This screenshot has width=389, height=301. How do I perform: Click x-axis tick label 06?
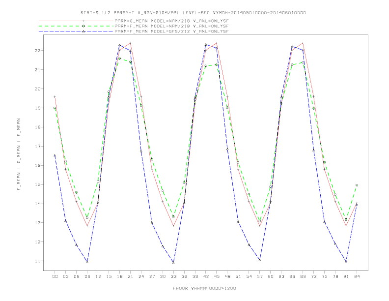coord(77,276)
